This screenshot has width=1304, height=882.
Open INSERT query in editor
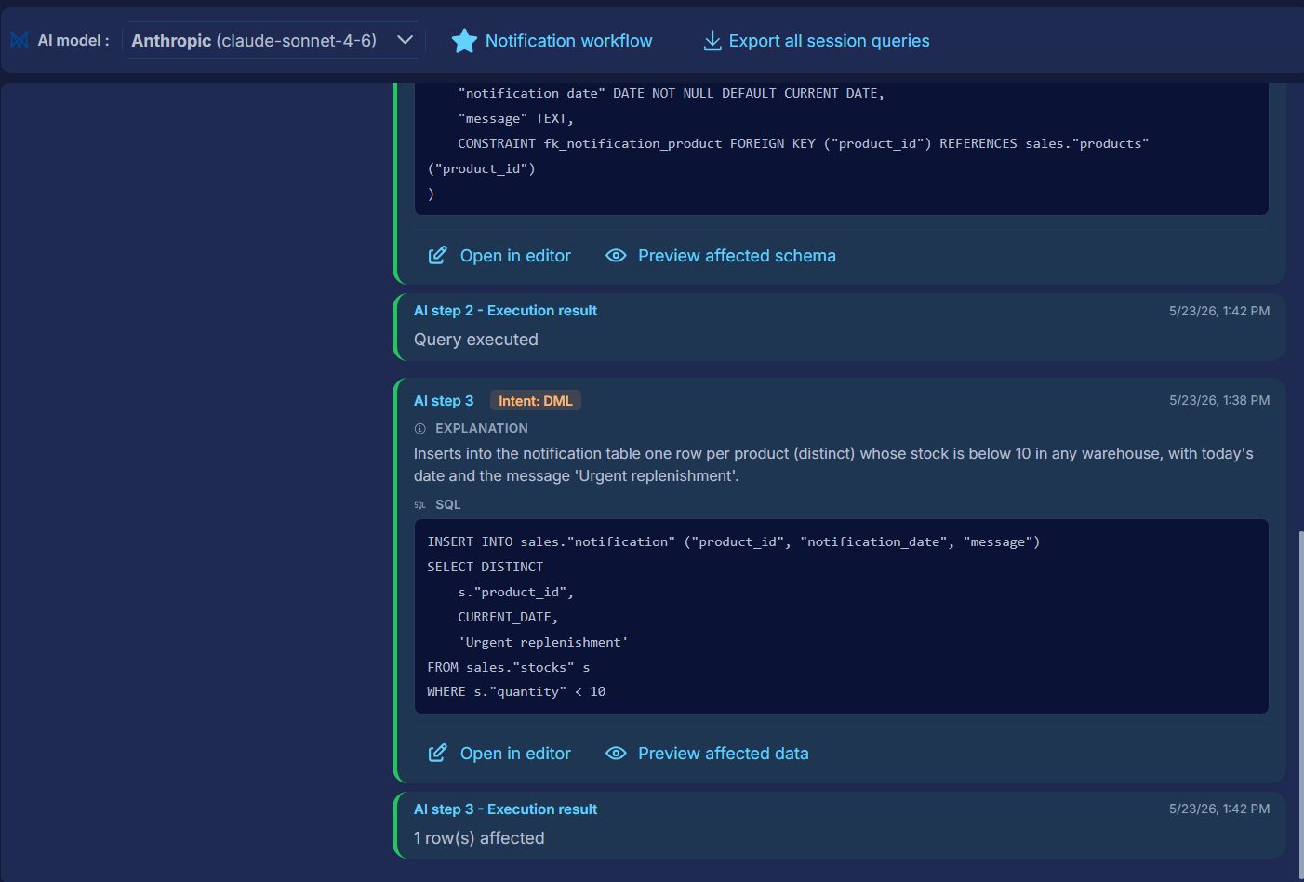(x=515, y=754)
